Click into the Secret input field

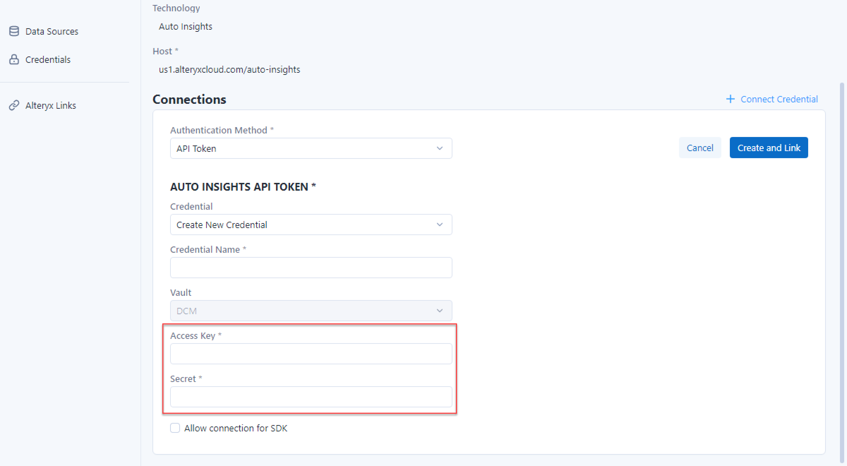311,397
